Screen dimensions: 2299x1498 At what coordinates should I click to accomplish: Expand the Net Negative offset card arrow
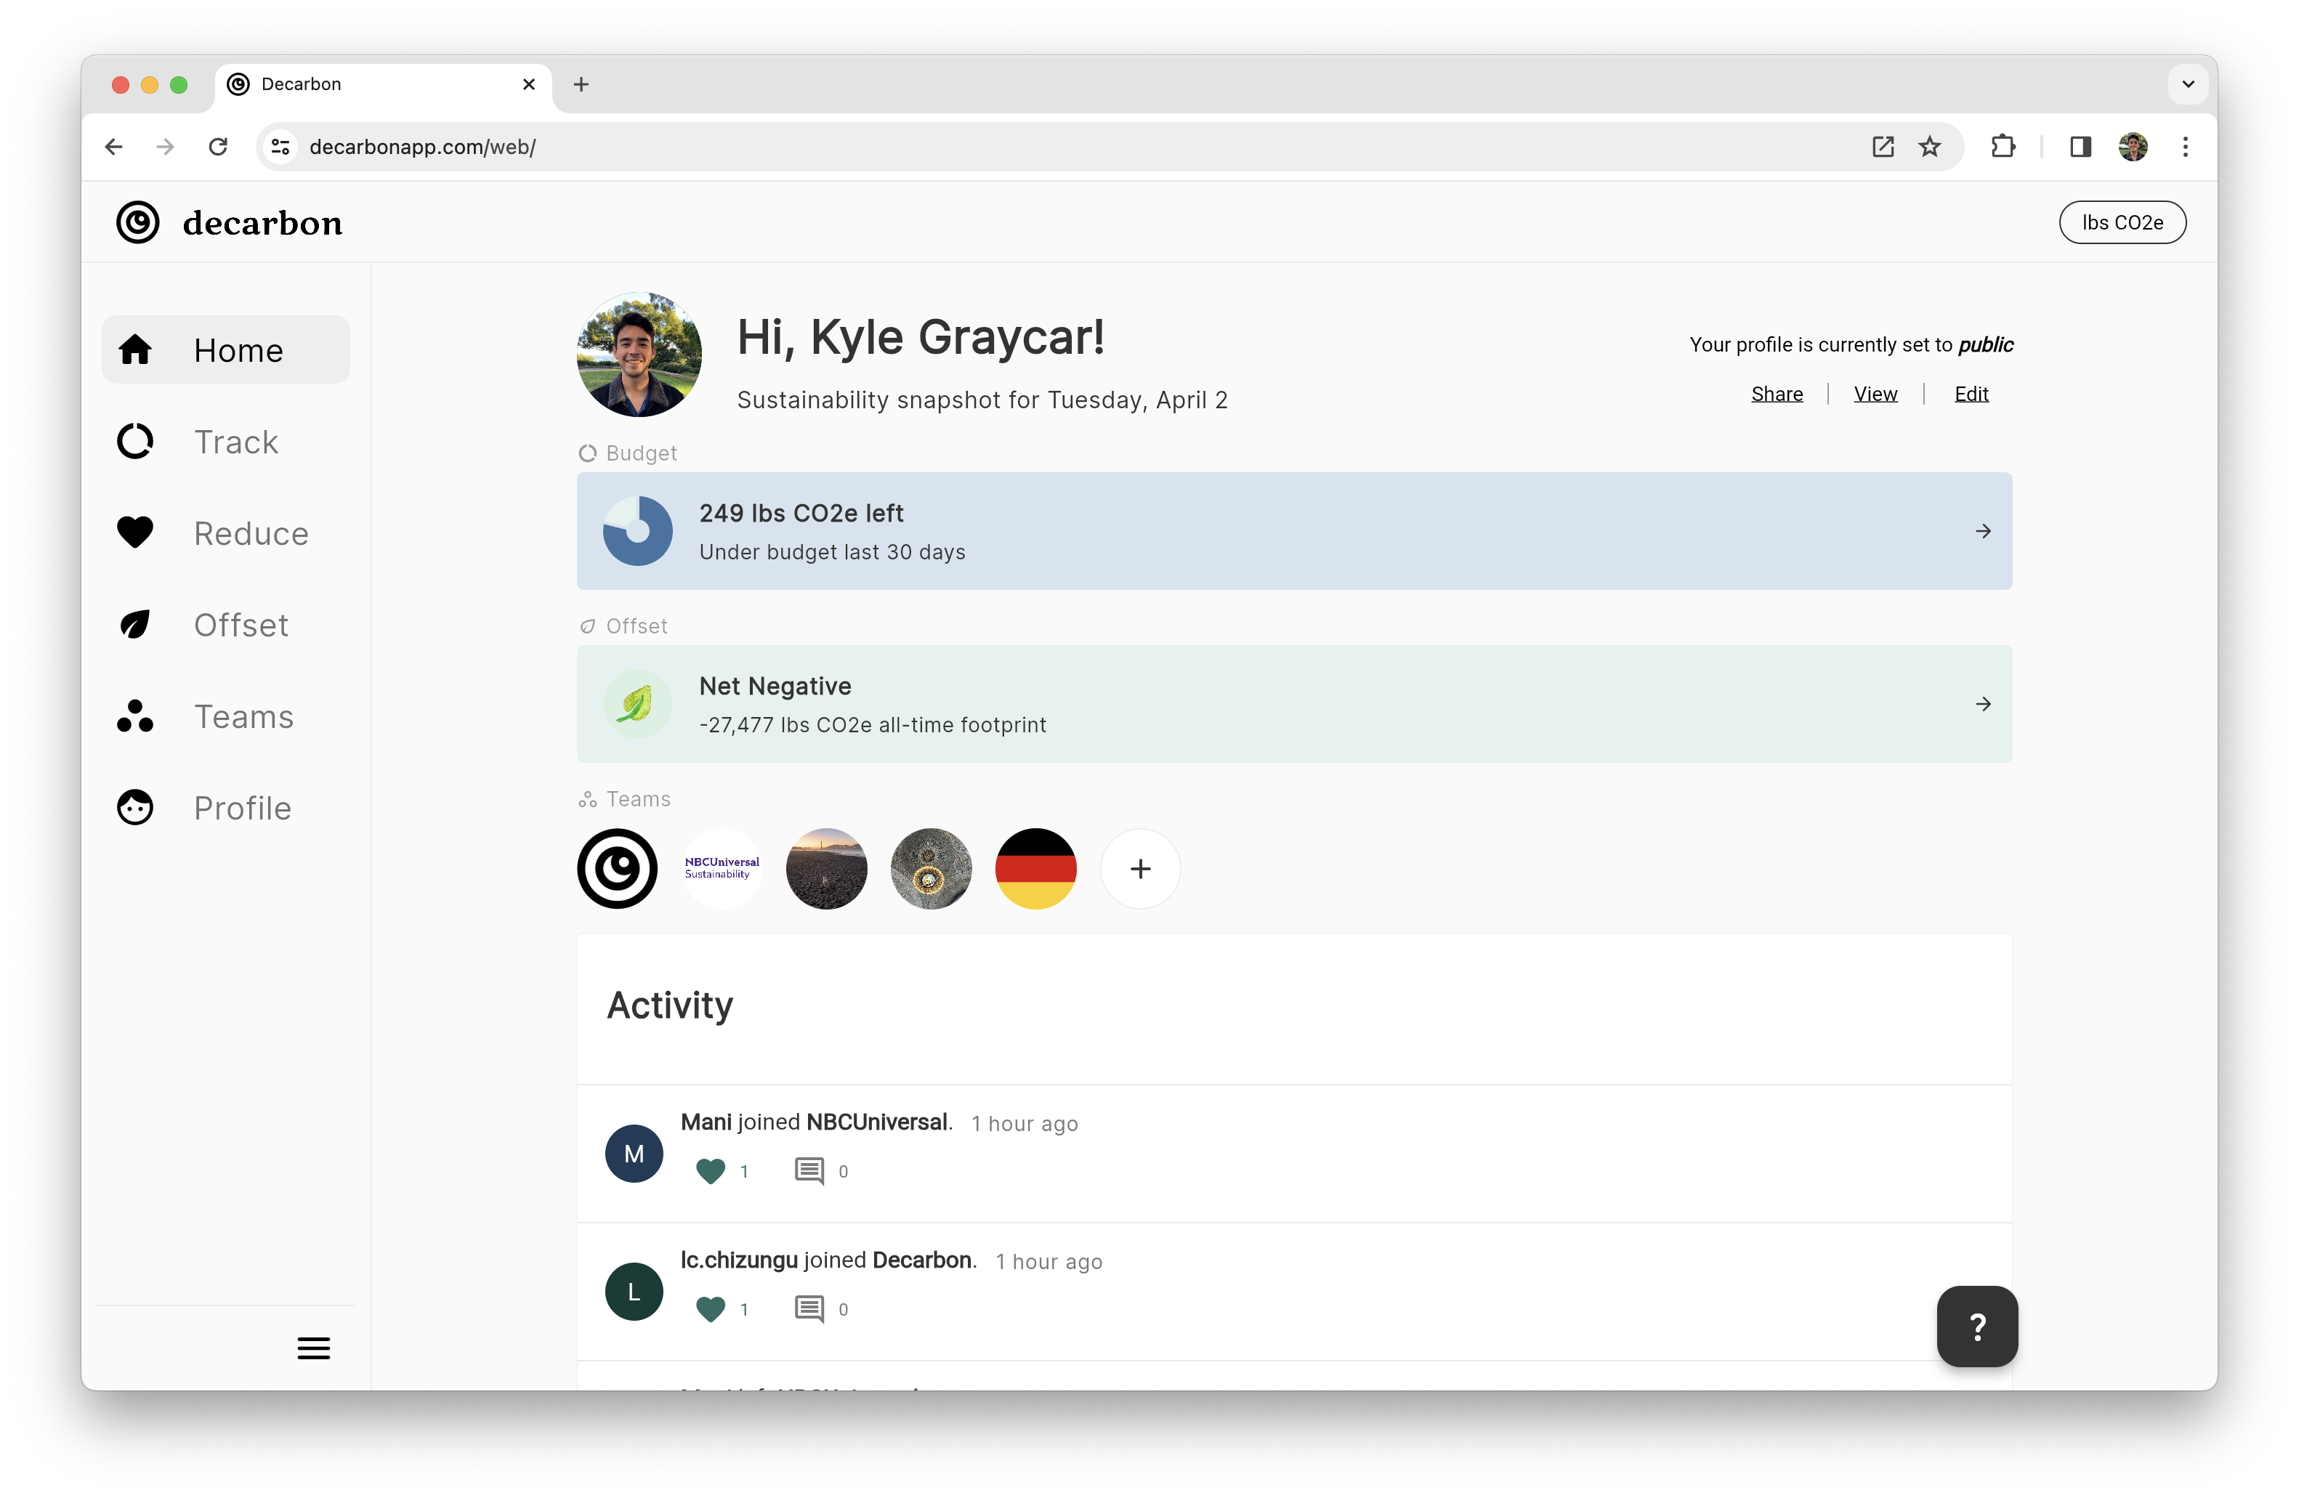click(x=1984, y=704)
